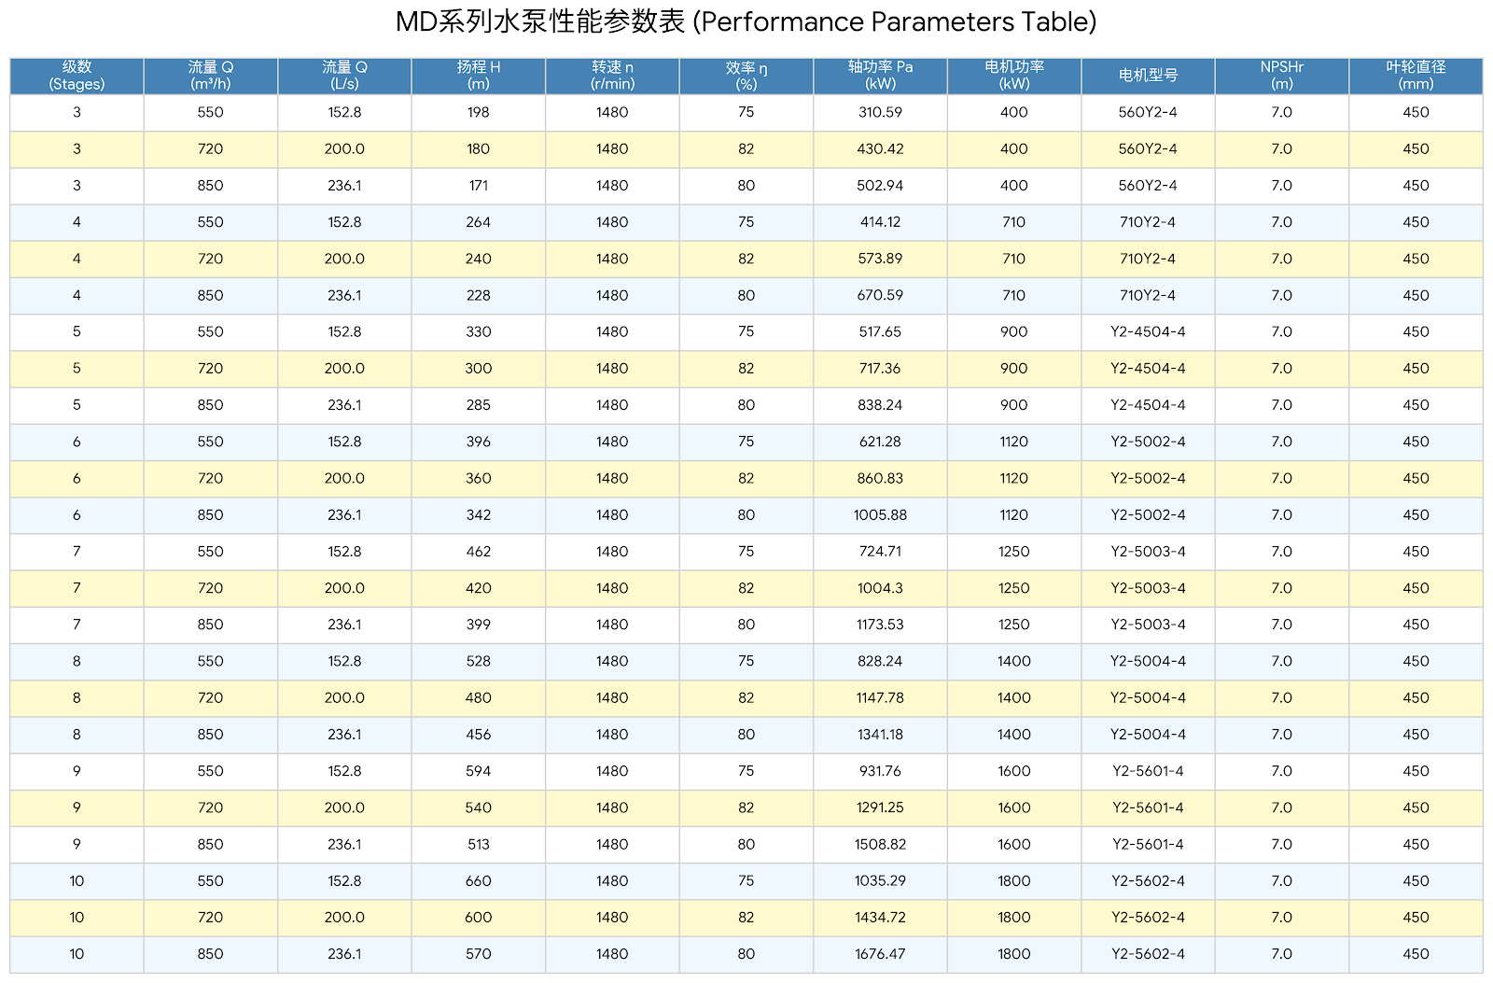
Task: Select the cell showing '838.24'
Action: (x=880, y=405)
